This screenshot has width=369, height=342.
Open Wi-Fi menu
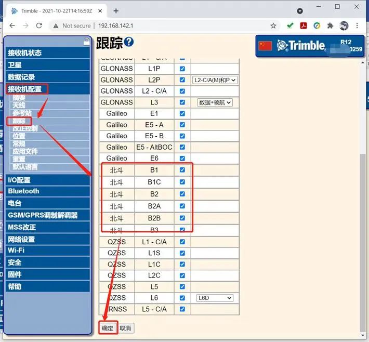[48, 251]
